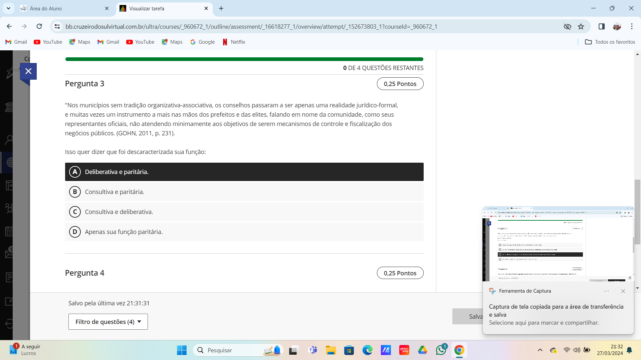Switch to the Visualizar tarefa tab
The height and width of the screenshot is (360, 641).
[164, 8]
